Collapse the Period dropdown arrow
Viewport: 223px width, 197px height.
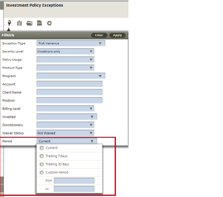pyautogui.click(x=92, y=141)
